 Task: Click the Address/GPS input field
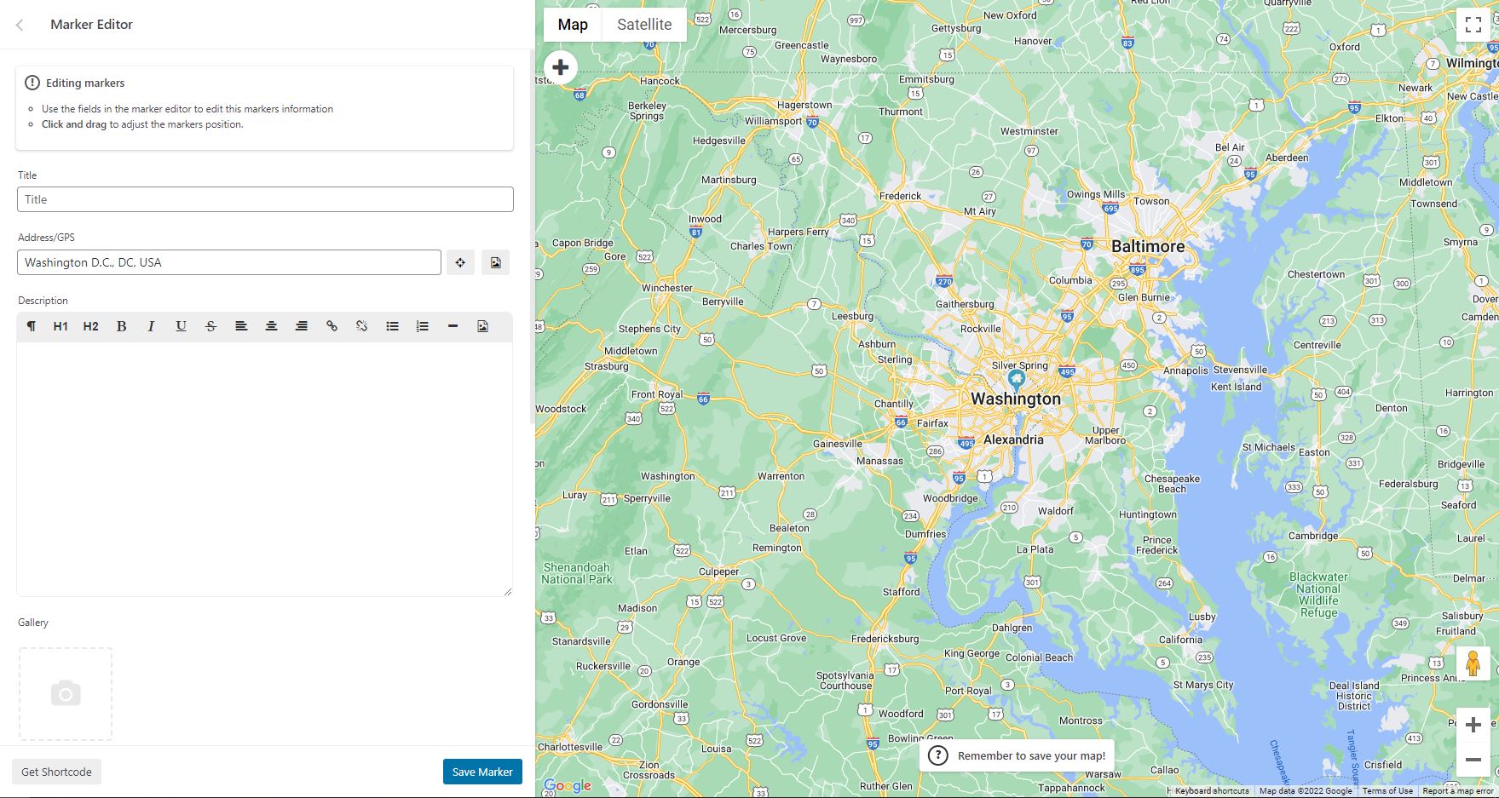(x=229, y=262)
